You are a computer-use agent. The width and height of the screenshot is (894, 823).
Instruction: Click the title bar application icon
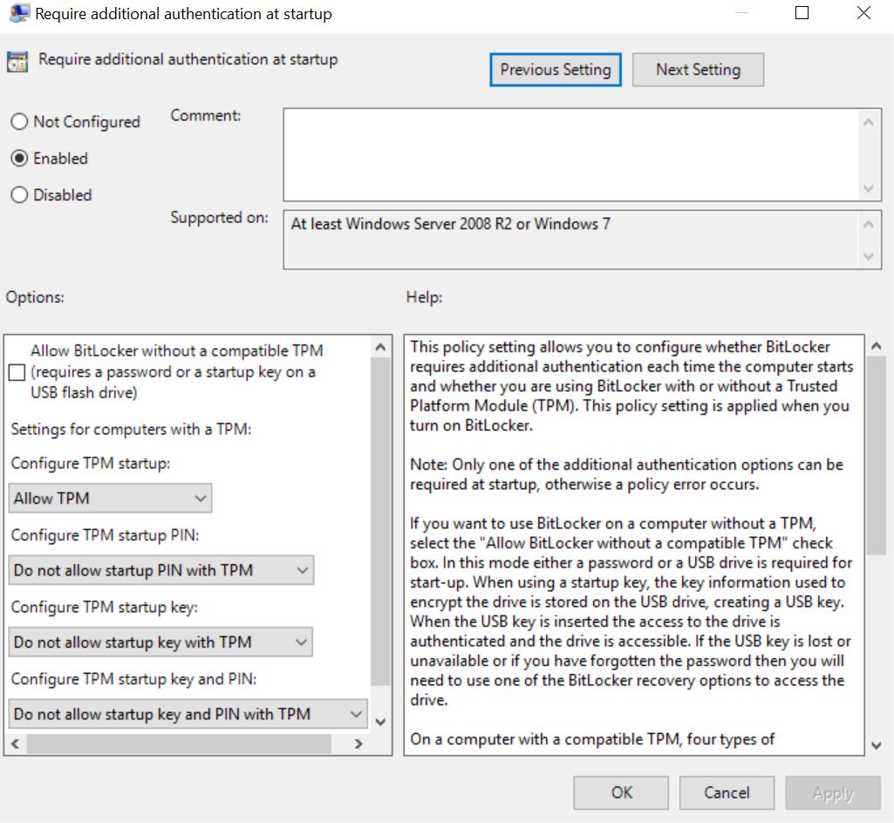coord(19,13)
